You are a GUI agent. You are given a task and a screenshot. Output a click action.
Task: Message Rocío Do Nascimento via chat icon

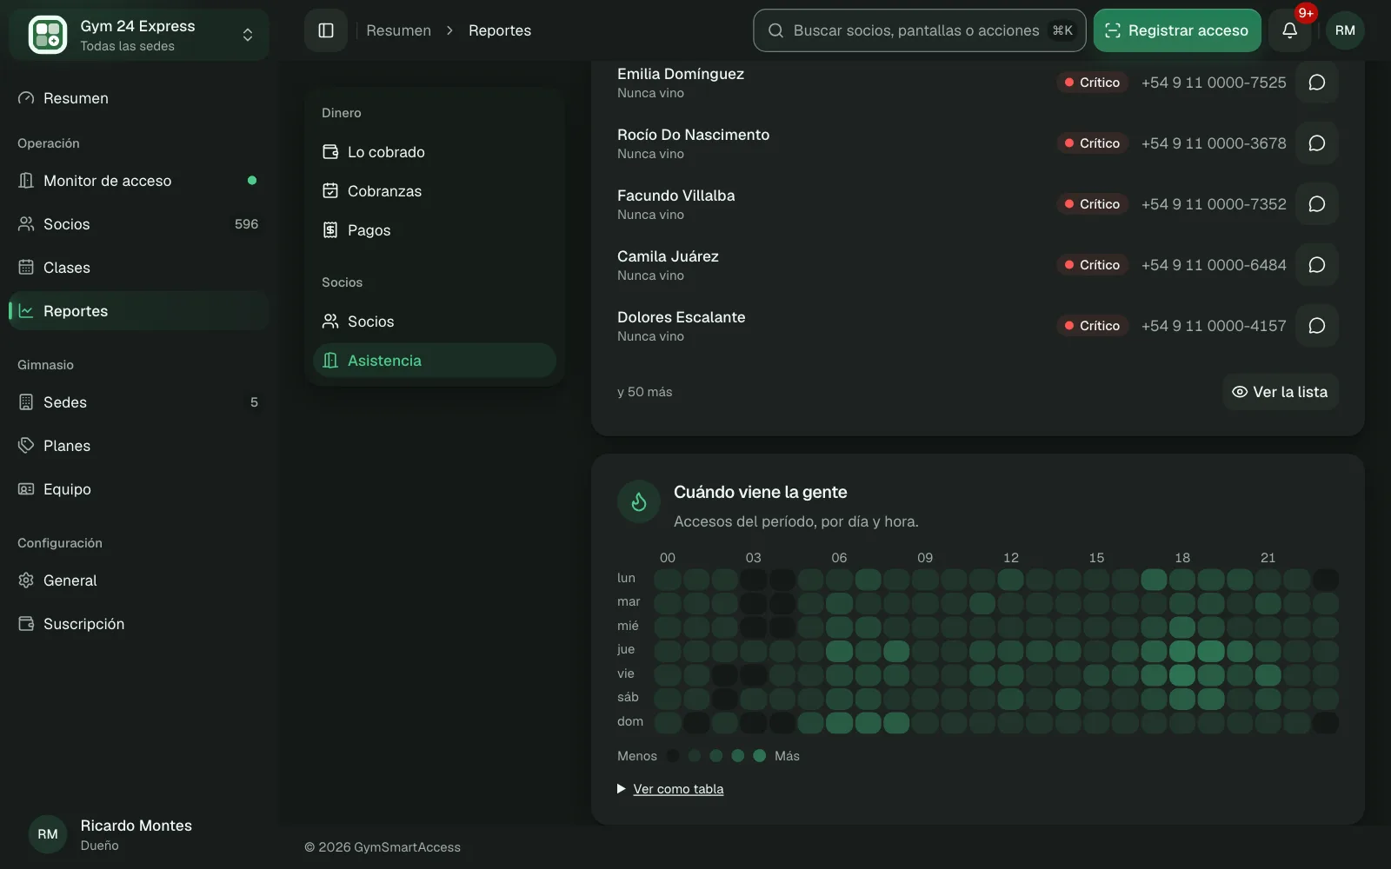tap(1316, 143)
